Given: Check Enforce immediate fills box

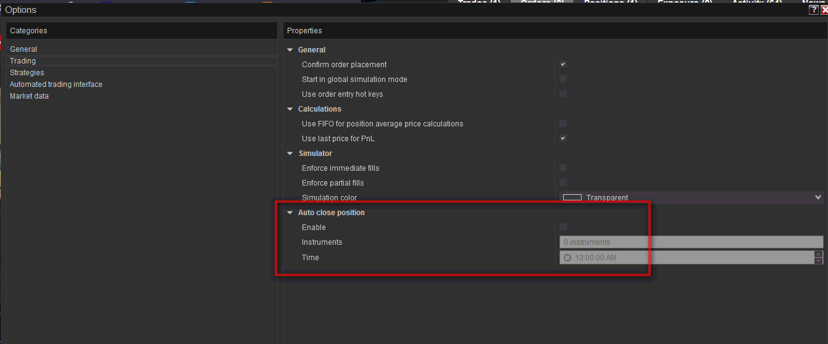Looking at the screenshot, I should [563, 168].
